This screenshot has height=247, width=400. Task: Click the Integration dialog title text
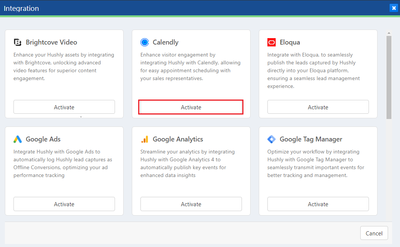click(21, 8)
